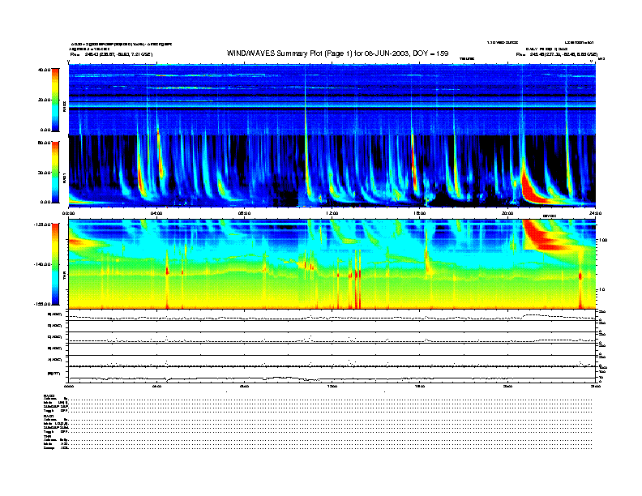Click the bottom magnetic field line plot panel
The width and height of the screenshot is (642, 496).
click(332, 375)
